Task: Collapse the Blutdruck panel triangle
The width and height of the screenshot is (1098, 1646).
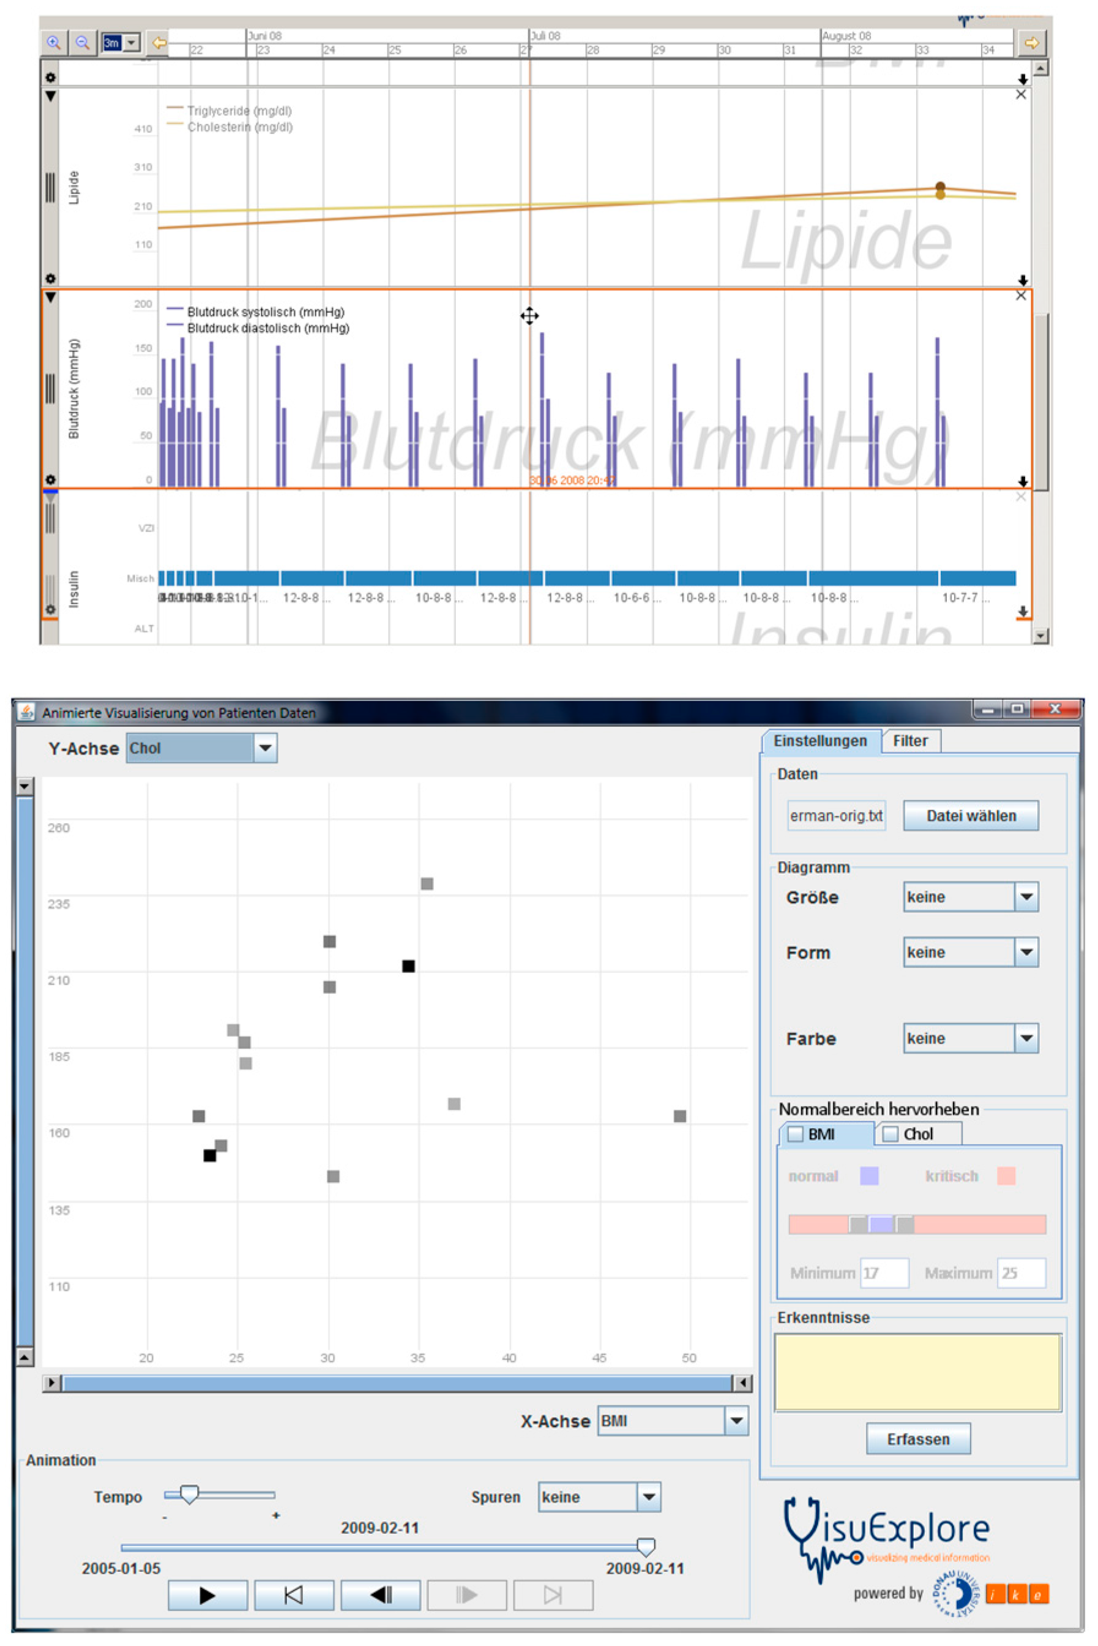Action: 50,298
